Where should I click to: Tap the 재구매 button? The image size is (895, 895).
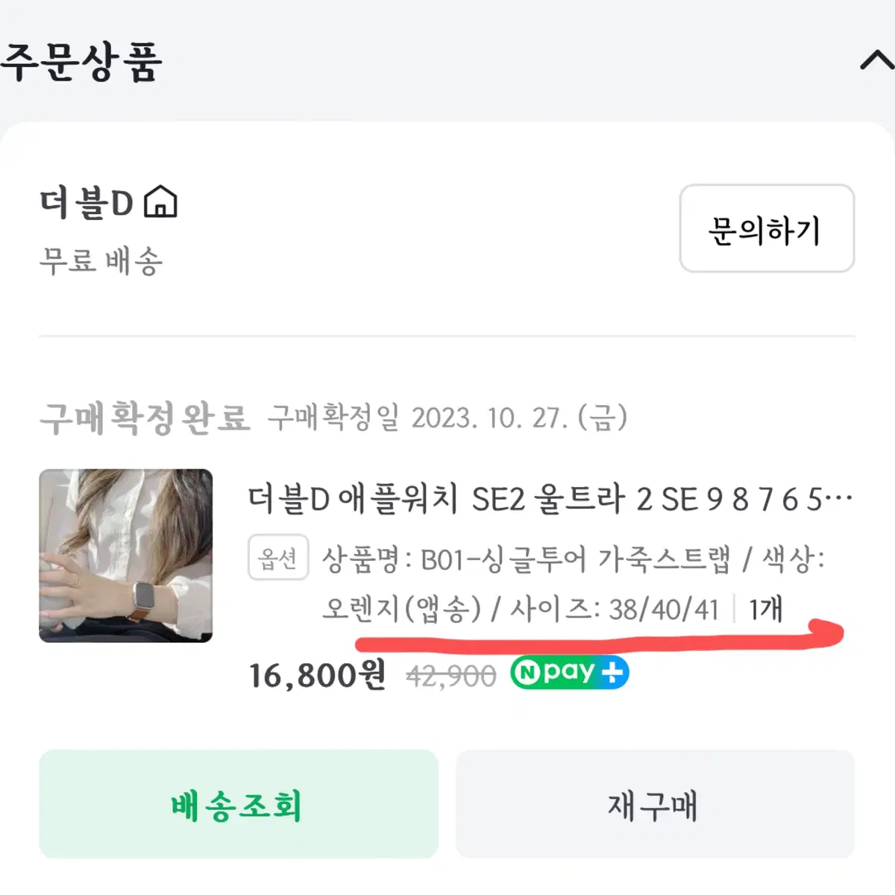pos(656,804)
